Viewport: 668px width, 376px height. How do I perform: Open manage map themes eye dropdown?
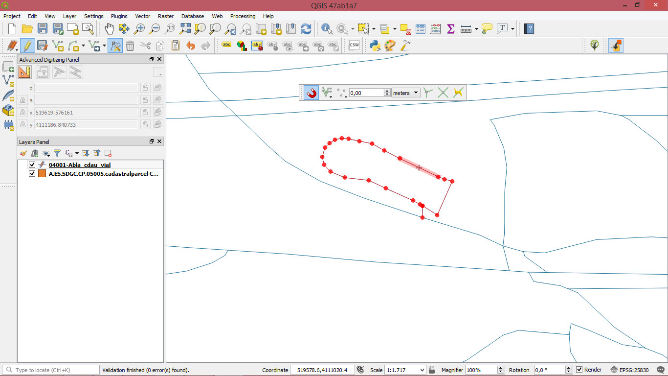pos(46,153)
